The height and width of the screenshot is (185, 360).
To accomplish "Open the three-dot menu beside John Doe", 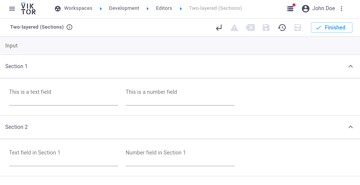I will point(342,9).
